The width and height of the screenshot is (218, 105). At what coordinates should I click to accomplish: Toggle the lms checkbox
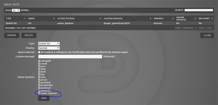click(x=39, y=74)
